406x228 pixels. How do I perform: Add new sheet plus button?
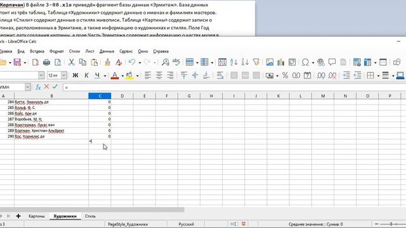(x=18, y=216)
